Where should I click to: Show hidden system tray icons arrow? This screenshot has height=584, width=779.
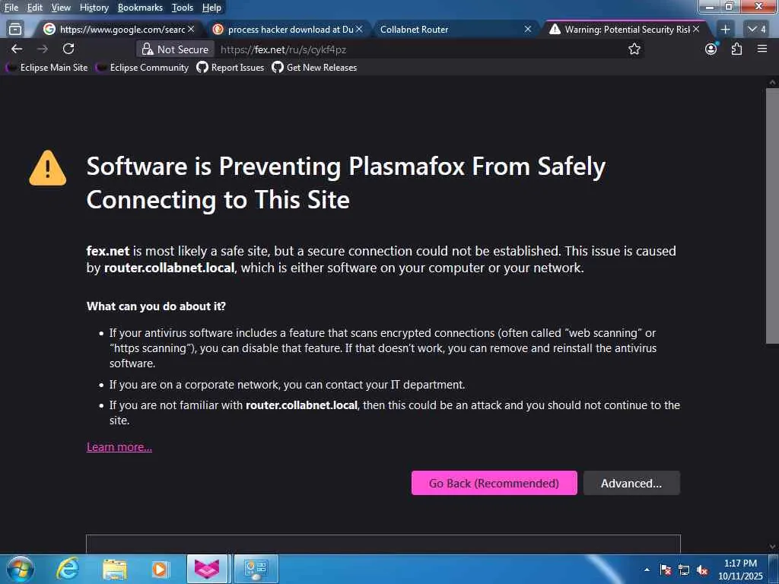click(647, 570)
